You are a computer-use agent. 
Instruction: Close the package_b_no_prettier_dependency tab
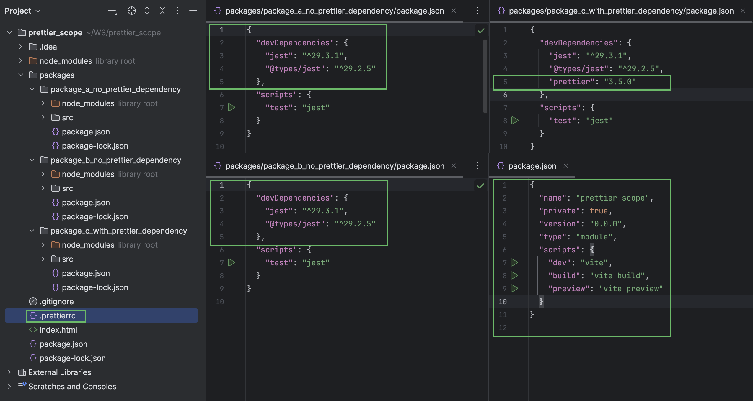454,166
